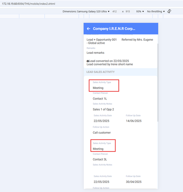Click Sales Activity Date beside 14/06/2025
Image resolution: width=183 pixels, height=192 pixels.
point(101,121)
